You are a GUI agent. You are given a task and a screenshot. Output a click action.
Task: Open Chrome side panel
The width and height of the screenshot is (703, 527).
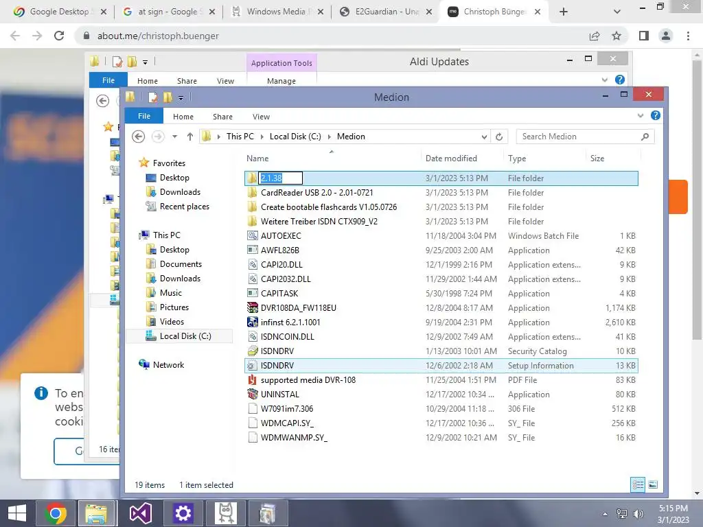644,36
